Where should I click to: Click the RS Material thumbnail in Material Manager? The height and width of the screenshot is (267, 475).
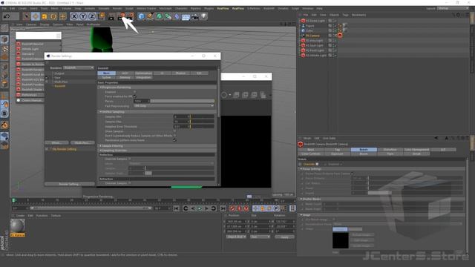click(17, 226)
